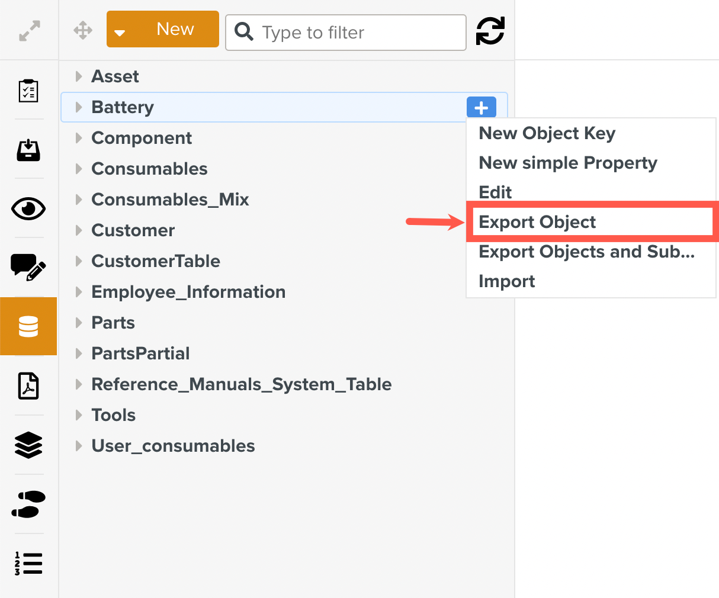Open the eye view sidebar icon
This screenshot has height=598, width=719.
pos(28,209)
